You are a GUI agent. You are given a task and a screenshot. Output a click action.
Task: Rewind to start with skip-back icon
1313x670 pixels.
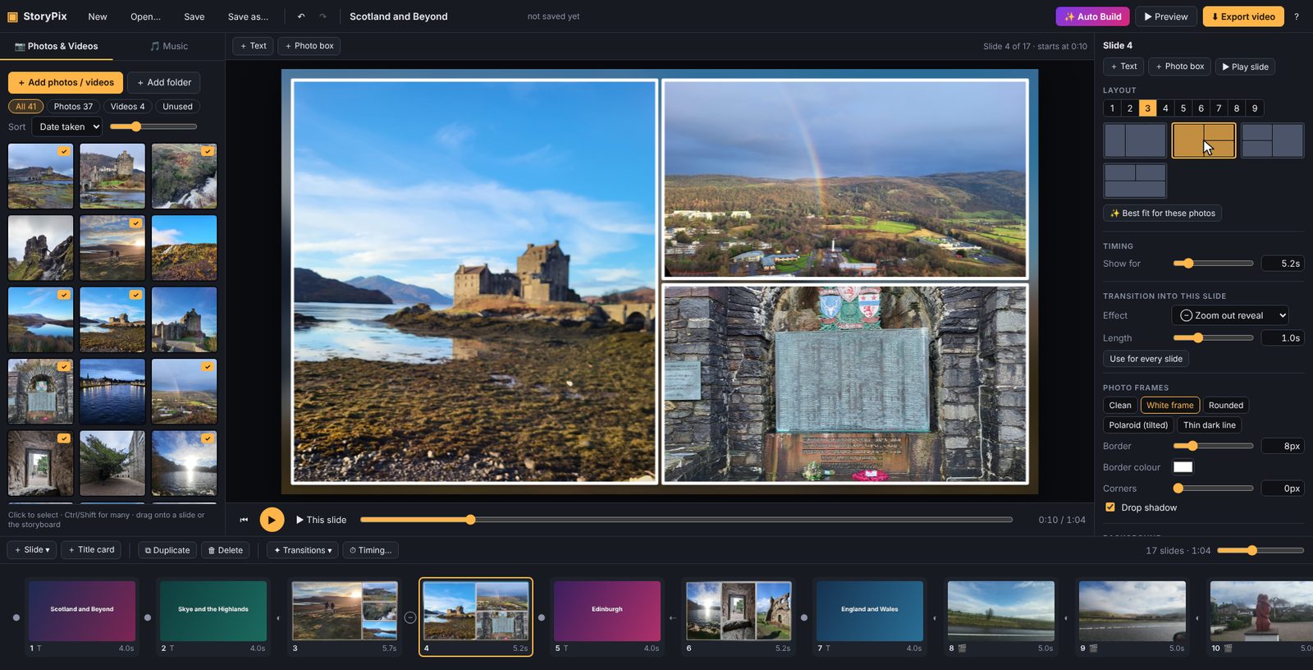[x=244, y=520]
